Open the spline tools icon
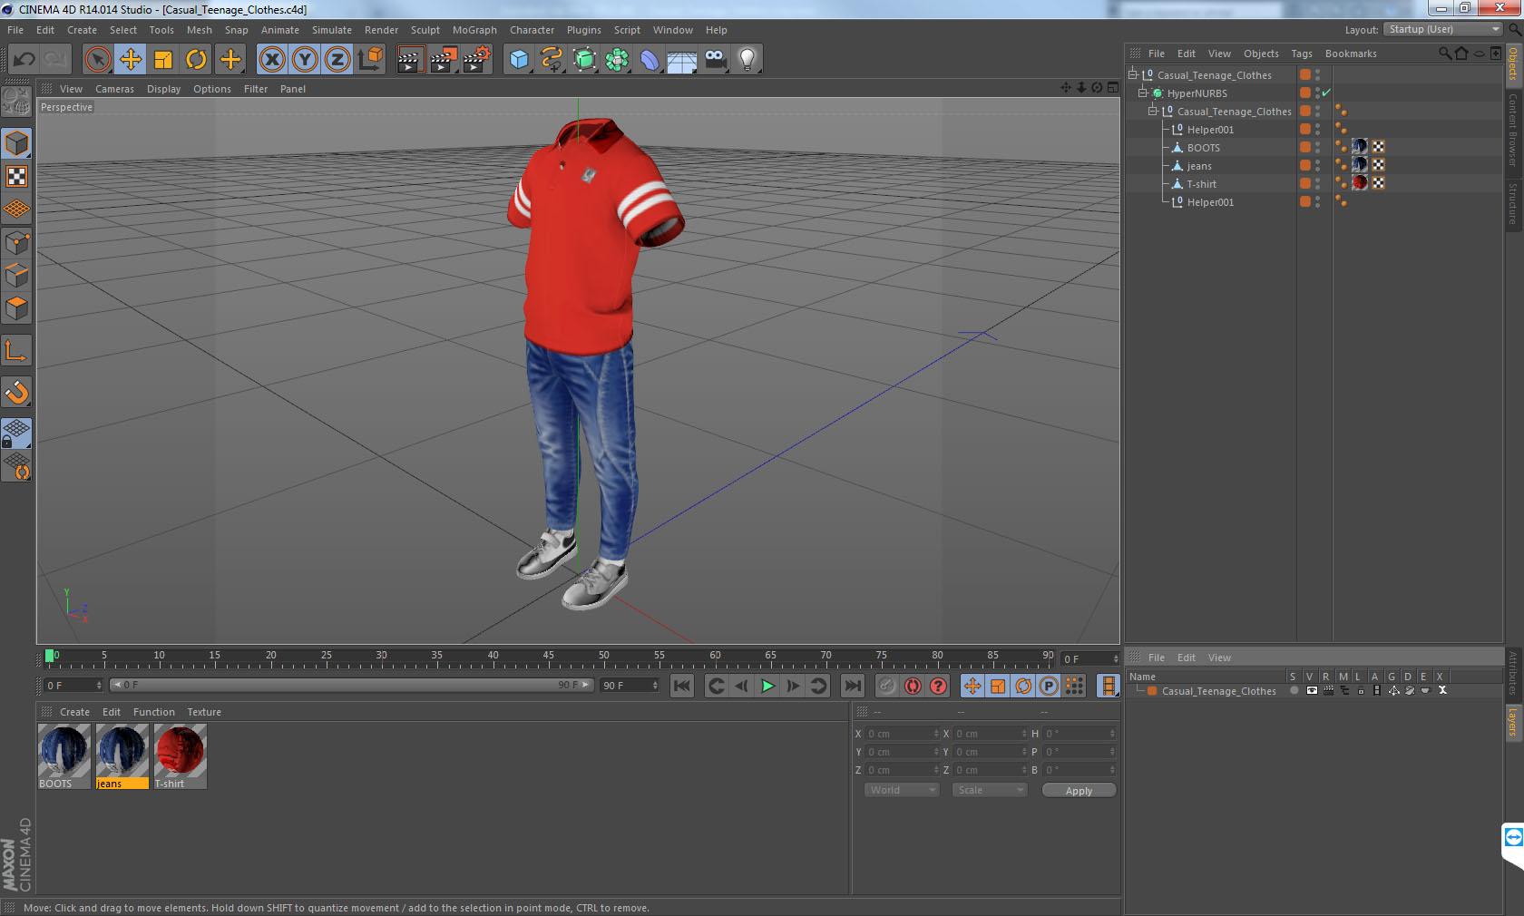 552,60
